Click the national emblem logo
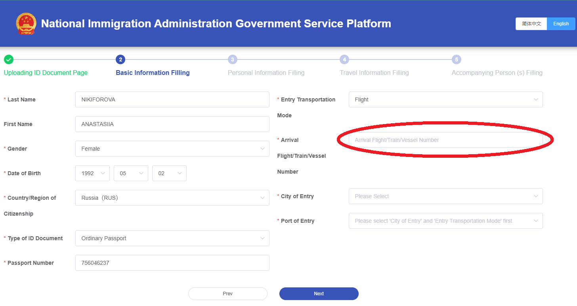This screenshot has width=577, height=306. point(26,24)
